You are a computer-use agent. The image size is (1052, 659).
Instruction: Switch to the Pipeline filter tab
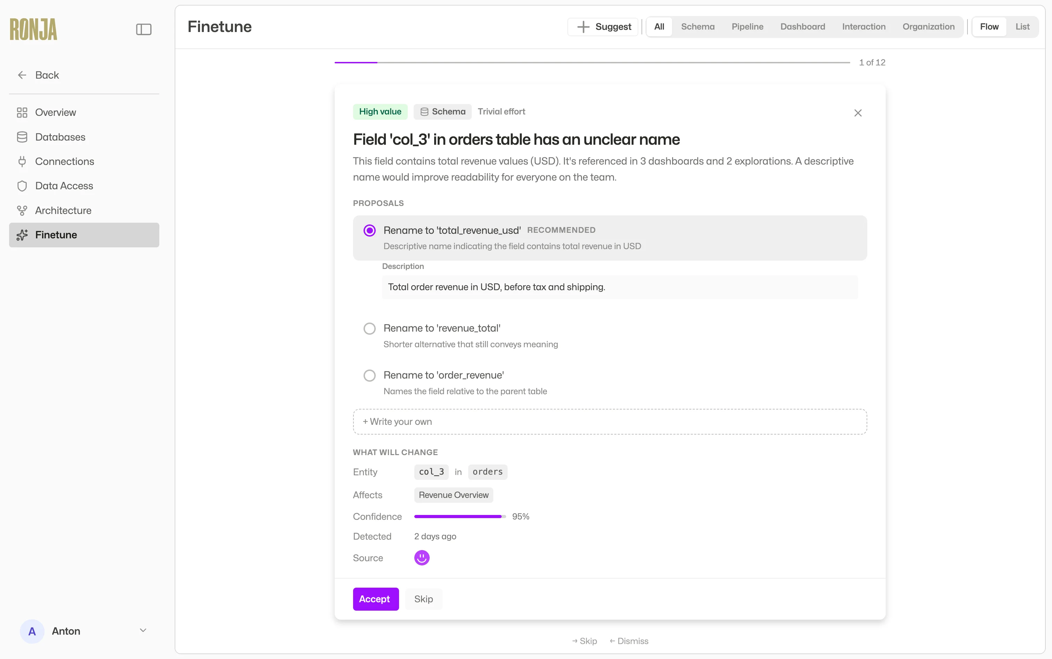point(747,26)
